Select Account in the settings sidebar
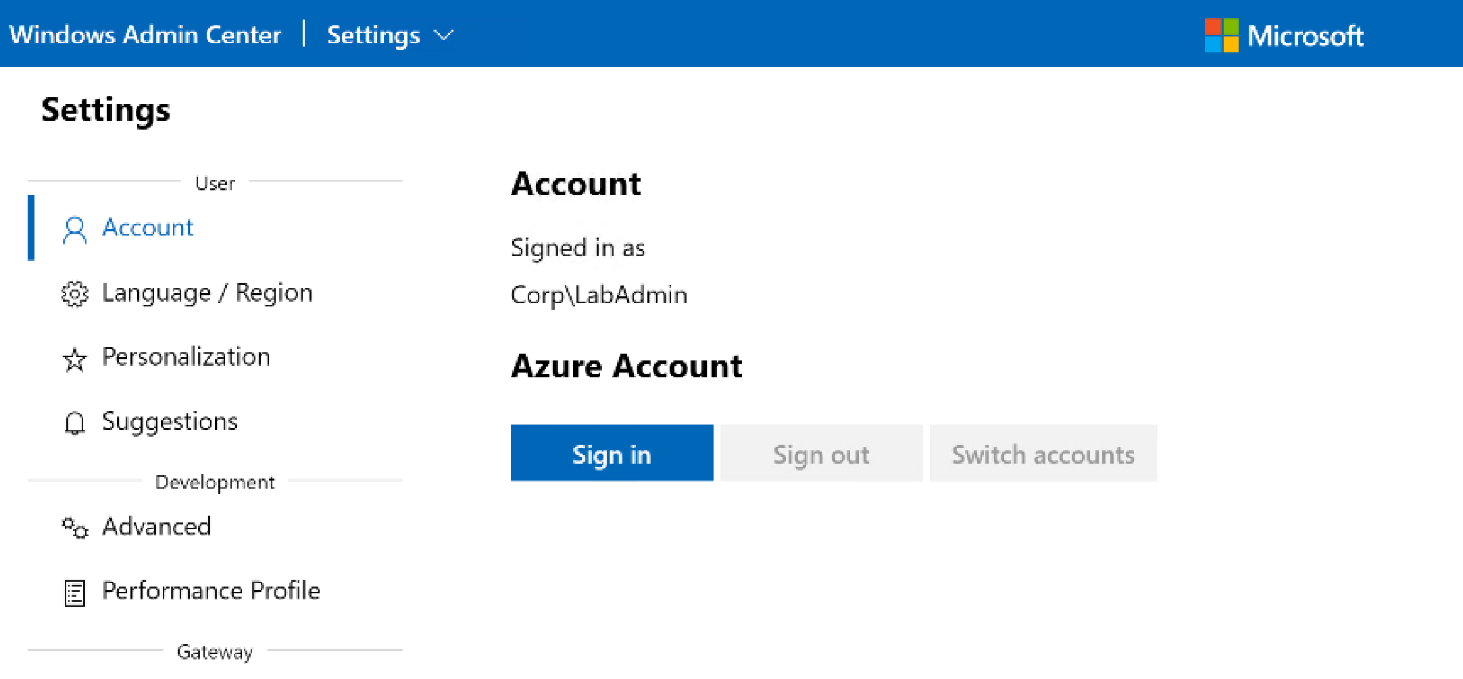Image resolution: width=1463 pixels, height=679 pixels. [x=148, y=228]
